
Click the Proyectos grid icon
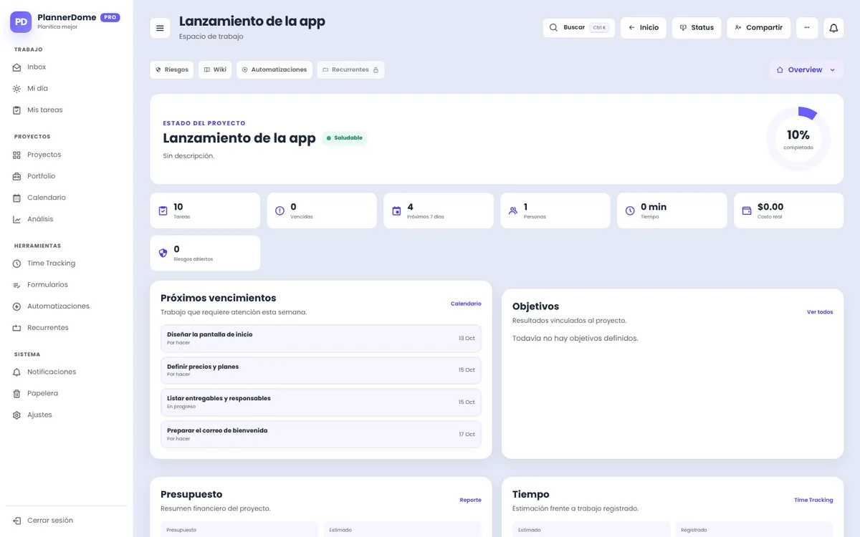[x=17, y=155]
